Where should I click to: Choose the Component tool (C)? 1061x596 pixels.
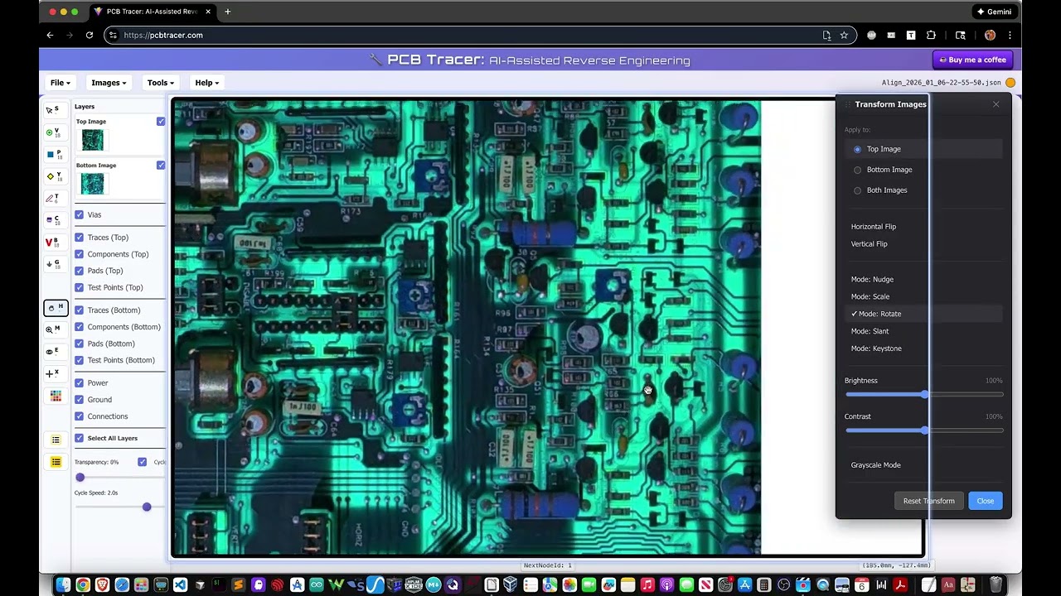[x=55, y=220]
